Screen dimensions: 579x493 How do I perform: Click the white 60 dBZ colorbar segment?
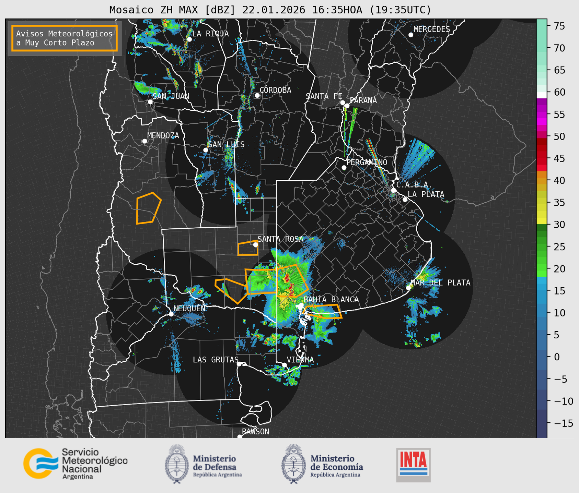542,95
